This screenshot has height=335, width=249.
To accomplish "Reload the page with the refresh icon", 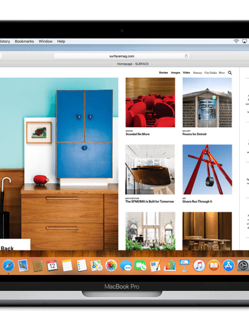I will (x=187, y=56).
